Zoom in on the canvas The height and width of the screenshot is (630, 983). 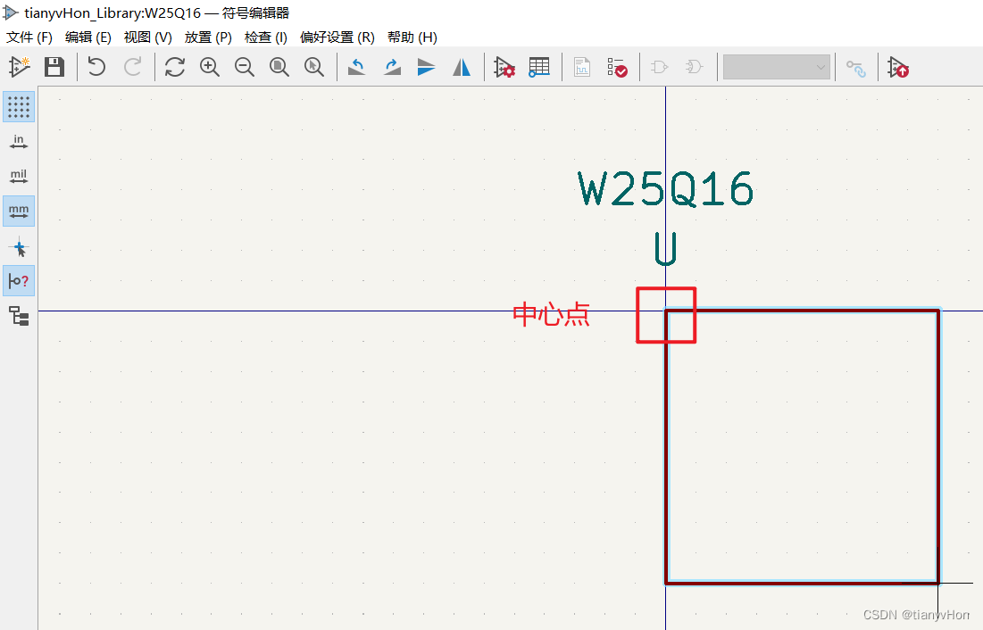[x=210, y=66]
